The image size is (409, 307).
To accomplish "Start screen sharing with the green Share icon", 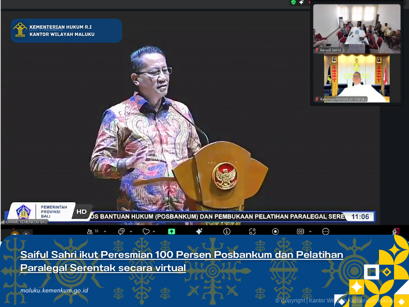I will (x=170, y=232).
